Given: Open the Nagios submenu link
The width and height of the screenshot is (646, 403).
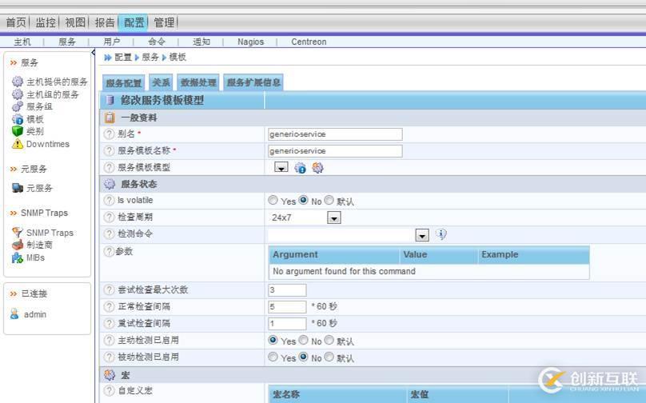Looking at the screenshot, I should pyautogui.click(x=250, y=42).
